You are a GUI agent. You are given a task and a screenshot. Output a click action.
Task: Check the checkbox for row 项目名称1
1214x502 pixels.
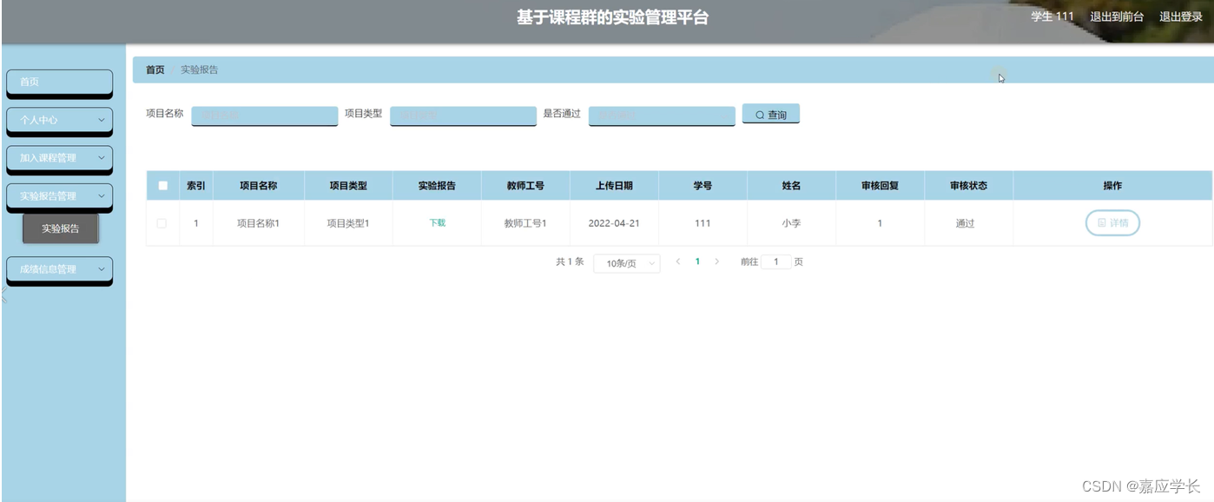(x=162, y=223)
